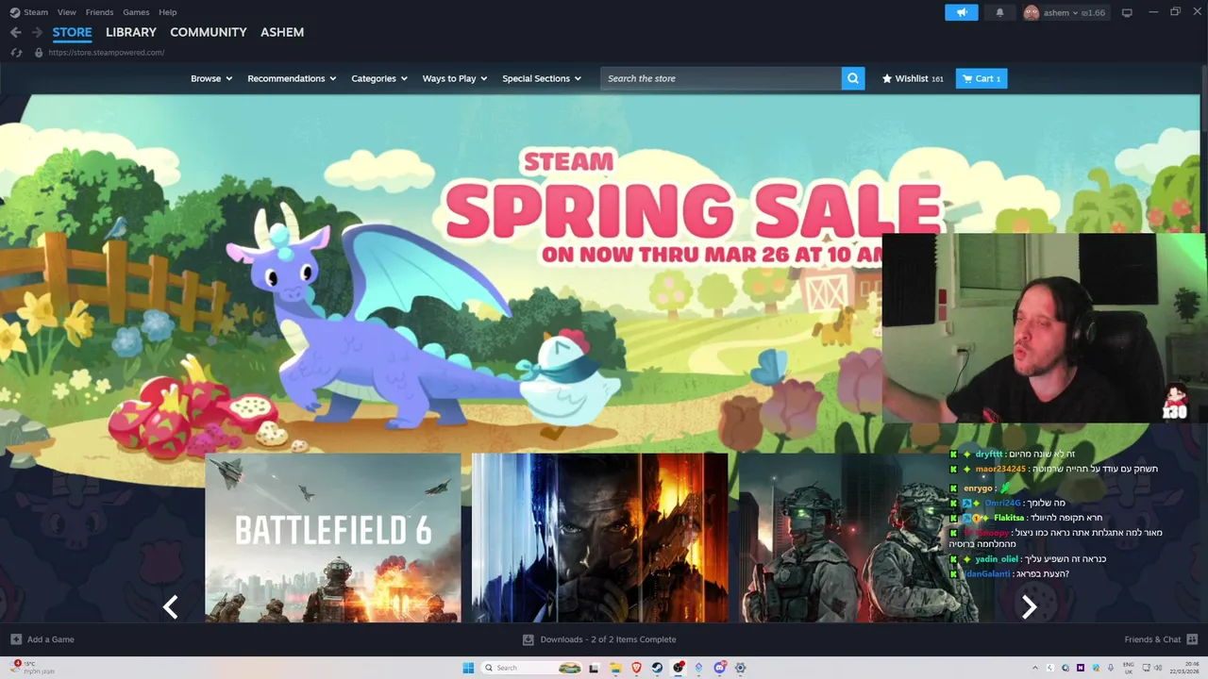Expand the Browse dropdown

pos(211,78)
